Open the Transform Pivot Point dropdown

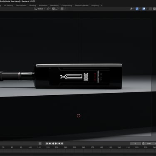(49, 9)
